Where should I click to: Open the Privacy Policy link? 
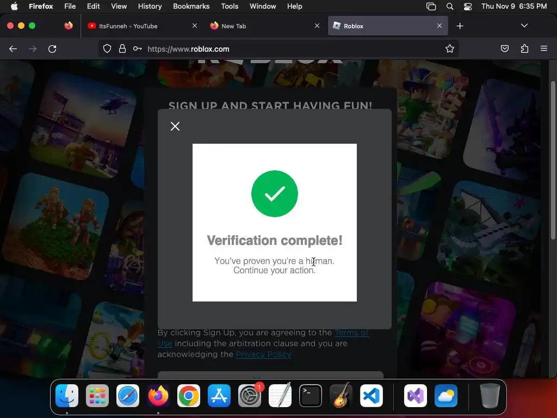264,354
